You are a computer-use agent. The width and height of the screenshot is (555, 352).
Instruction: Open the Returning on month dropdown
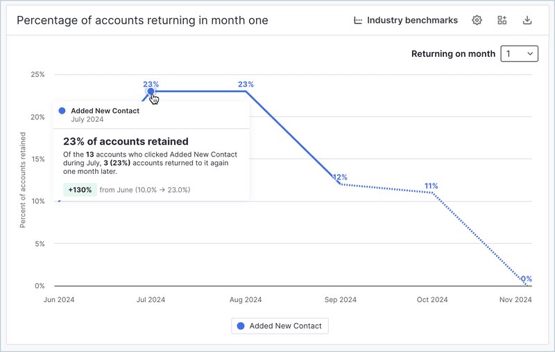[x=519, y=53]
